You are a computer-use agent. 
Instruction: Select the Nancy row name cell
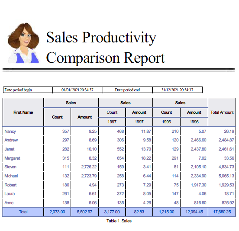(x=23, y=131)
